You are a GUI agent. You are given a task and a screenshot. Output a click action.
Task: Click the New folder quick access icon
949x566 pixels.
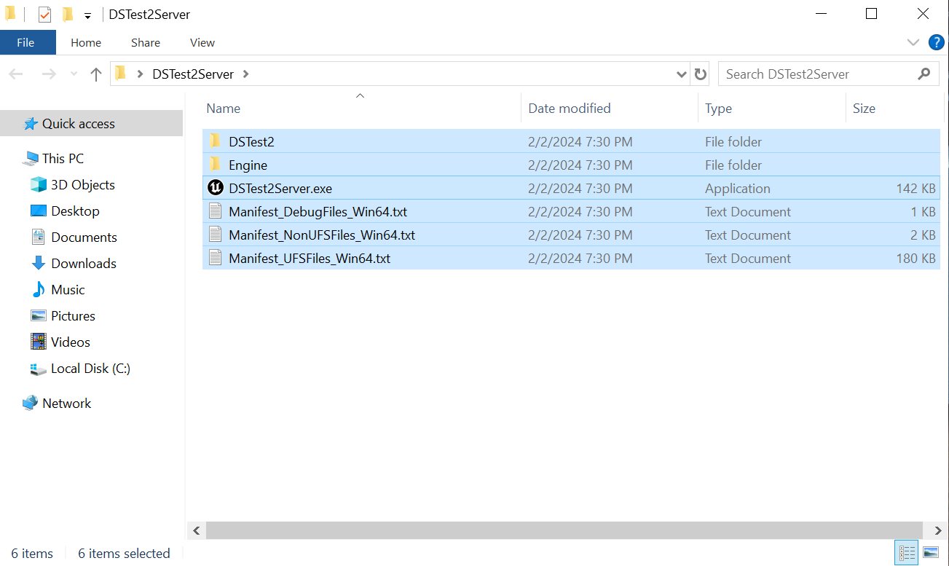pyautogui.click(x=67, y=15)
